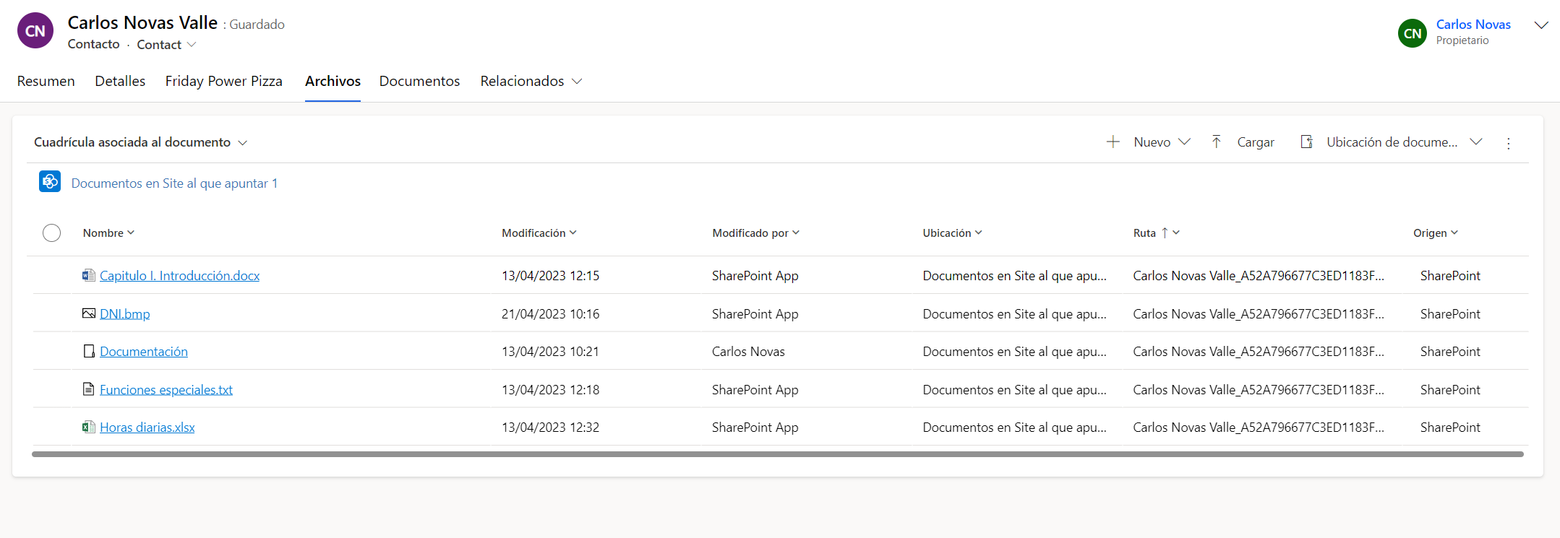The height and width of the screenshot is (538, 1560).
Task: Click the horizontal scrollbar under the grid
Action: 778,454
